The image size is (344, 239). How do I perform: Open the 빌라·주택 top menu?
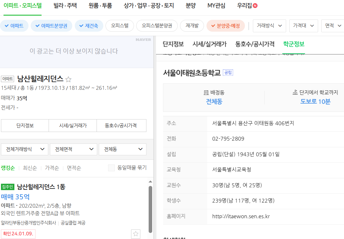point(65,6)
